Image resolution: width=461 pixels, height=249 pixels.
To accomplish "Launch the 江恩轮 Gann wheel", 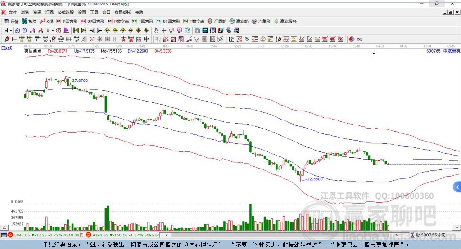I will click(x=217, y=22).
